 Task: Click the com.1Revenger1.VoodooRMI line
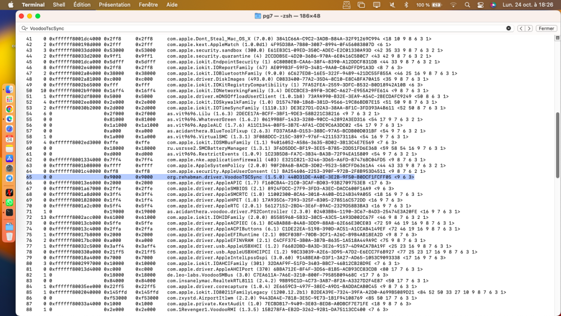207,310
